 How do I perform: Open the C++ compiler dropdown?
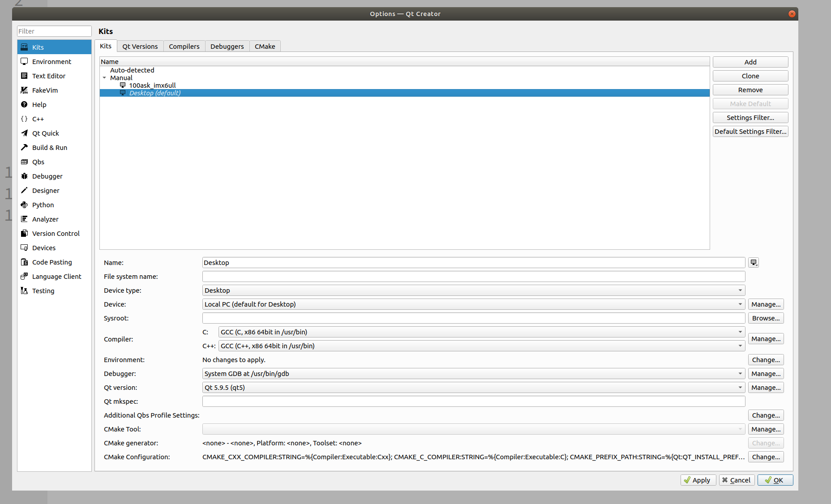[x=482, y=346]
